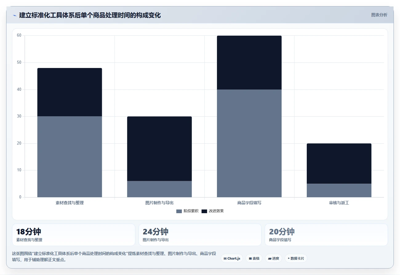Toggle the 阶段累积 legend entry
The width and height of the screenshot is (400, 275).
[187, 211]
